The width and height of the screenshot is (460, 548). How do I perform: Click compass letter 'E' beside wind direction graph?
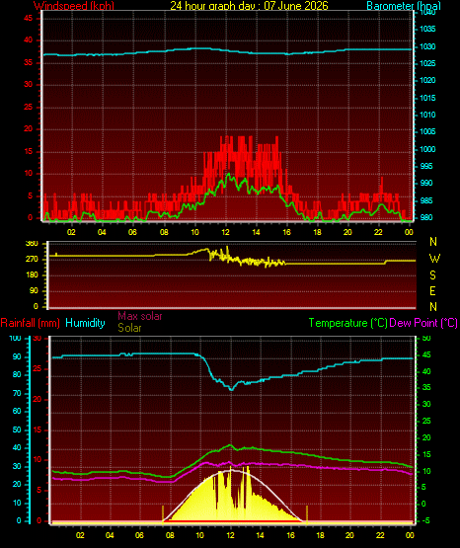click(432, 290)
